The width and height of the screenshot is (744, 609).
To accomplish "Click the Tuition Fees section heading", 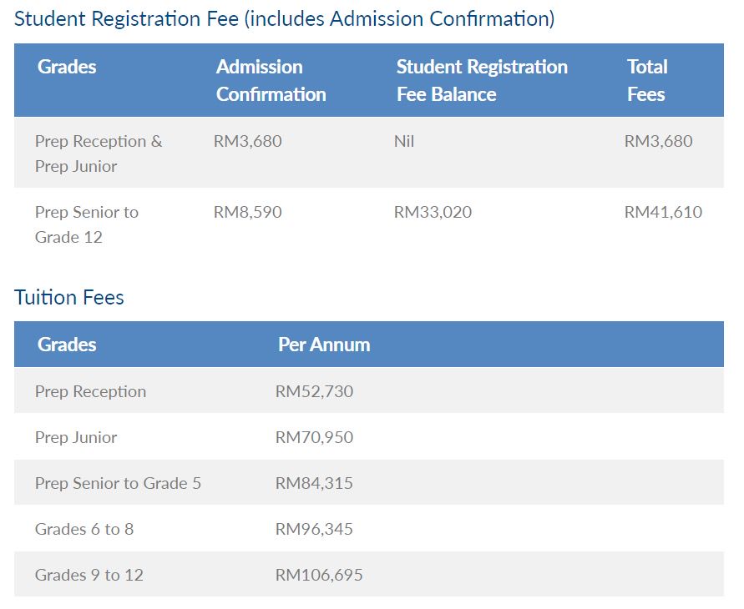I will point(69,298).
